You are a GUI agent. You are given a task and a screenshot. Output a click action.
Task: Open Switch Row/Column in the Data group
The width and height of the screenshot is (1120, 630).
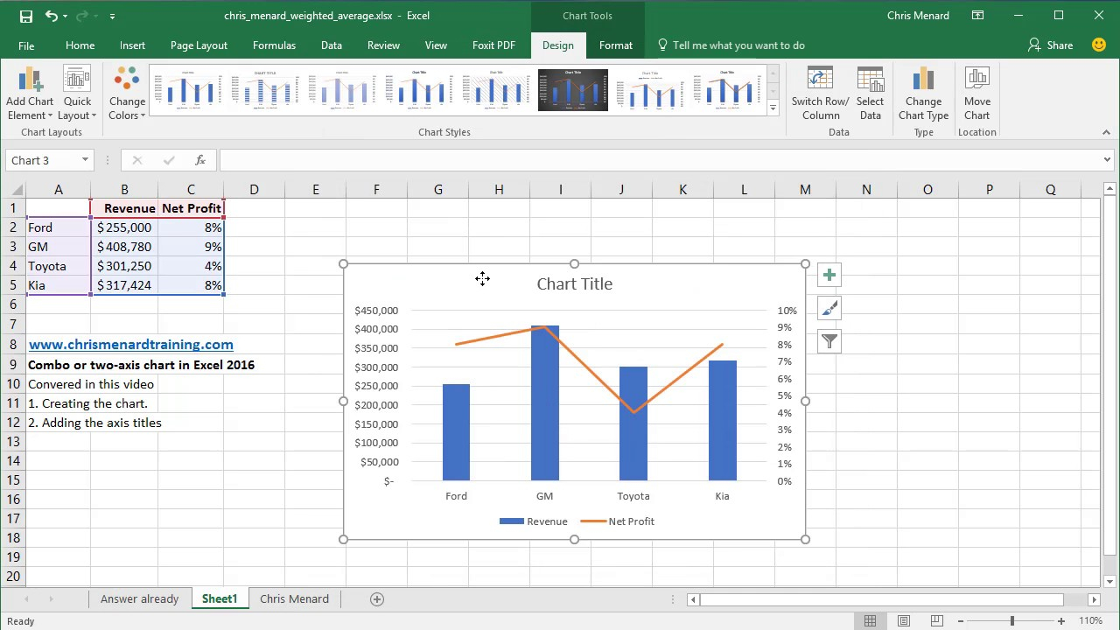click(x=819, y=92)
